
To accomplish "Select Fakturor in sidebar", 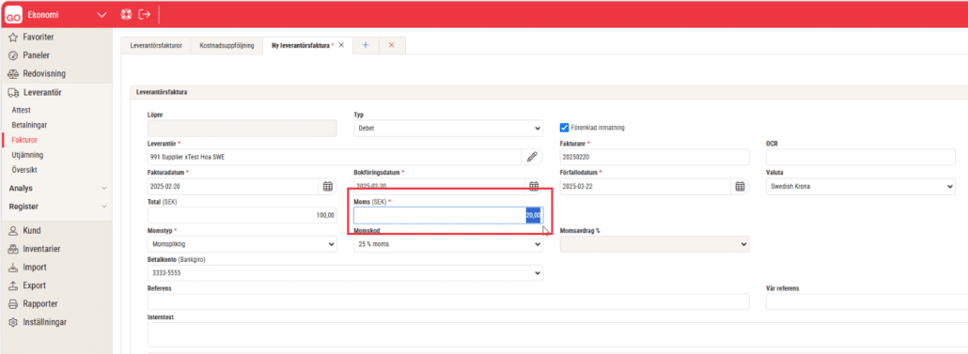I will 24,140.
